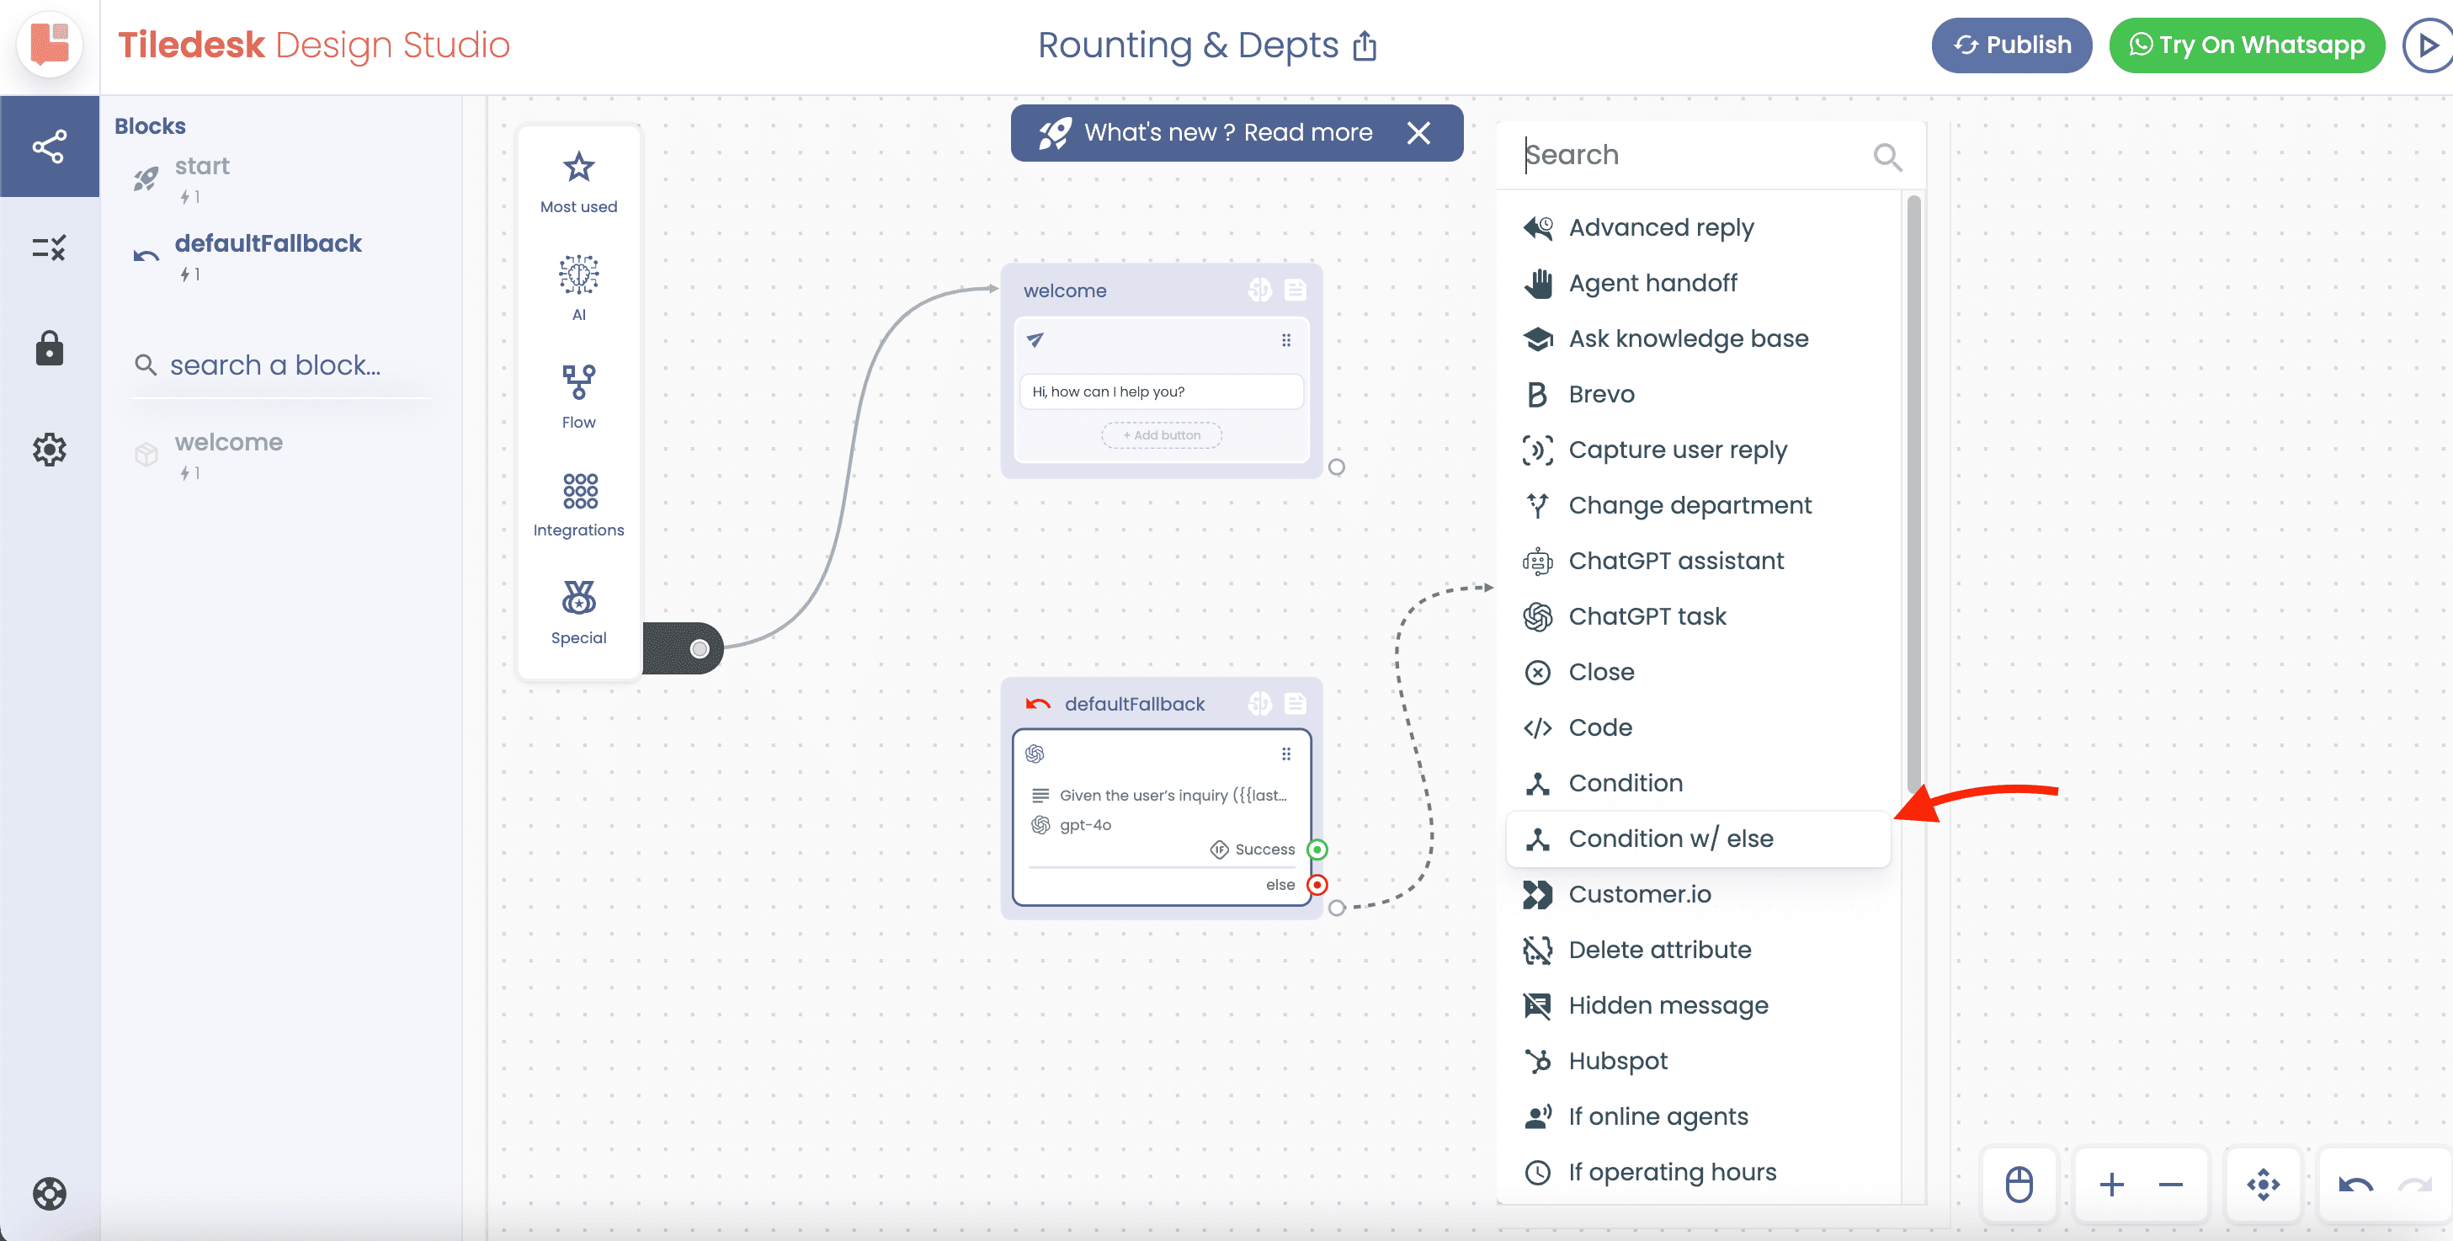The image size is (2453, 1241).
Task: Click the share icon beside Rounting & Depts
Action: [x=1365, y=45]
